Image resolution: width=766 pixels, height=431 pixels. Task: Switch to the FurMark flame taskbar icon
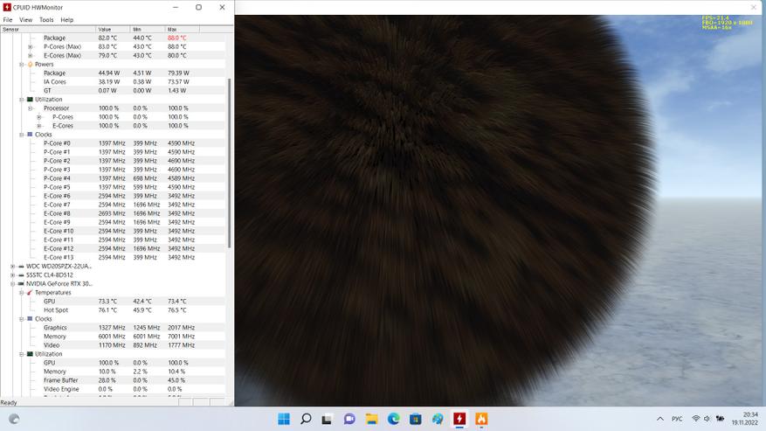click(x=481, y=419)
